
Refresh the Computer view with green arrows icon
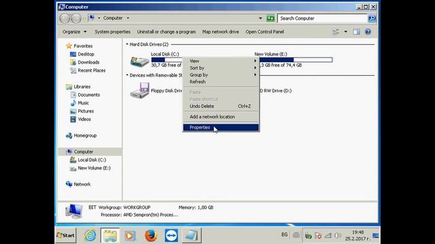(x=271, y=18)
